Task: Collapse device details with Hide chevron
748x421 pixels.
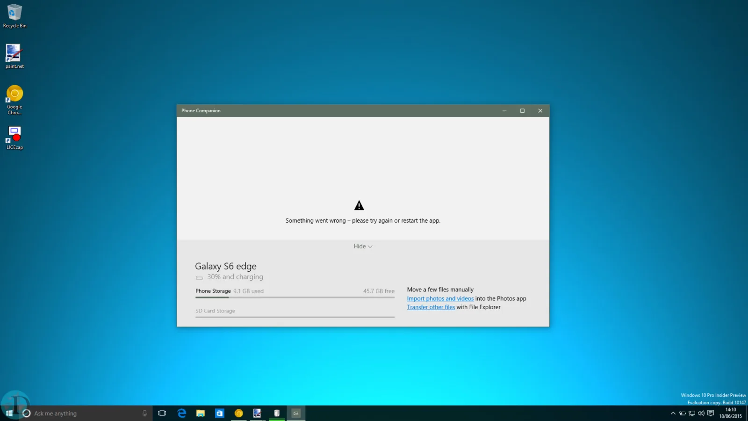Action: pos(363,247)
